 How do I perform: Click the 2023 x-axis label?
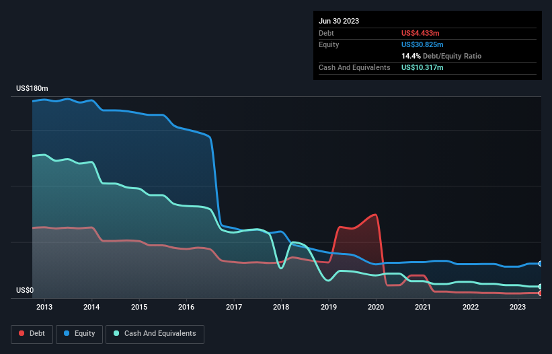[518, 307]
